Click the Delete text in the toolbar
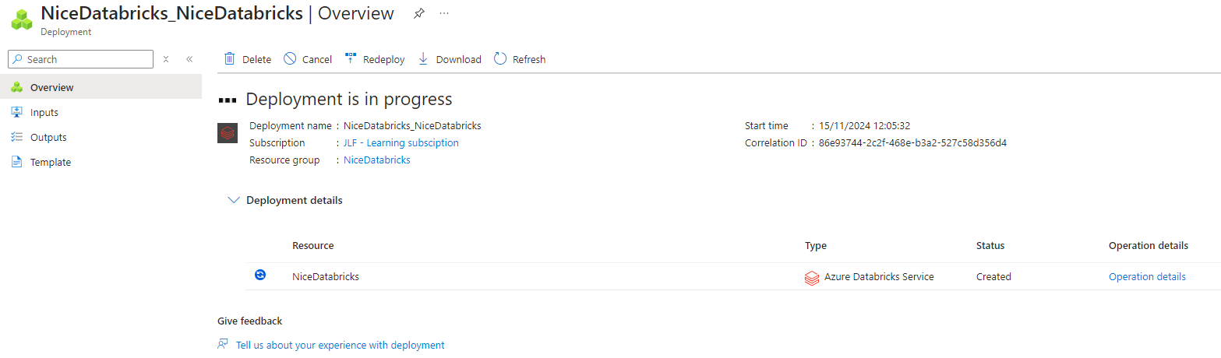Viewport: 1221px width, 358px height. (x=256, y=59)
